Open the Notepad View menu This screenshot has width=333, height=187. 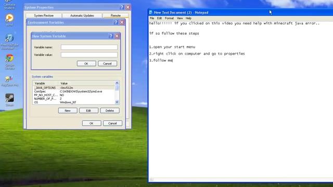coord(180,18)
